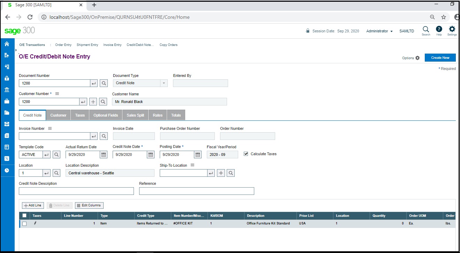Viewport: 460px width, 253px height.
Task: Open Help using the question mark icon
Action: pos(439,29)
